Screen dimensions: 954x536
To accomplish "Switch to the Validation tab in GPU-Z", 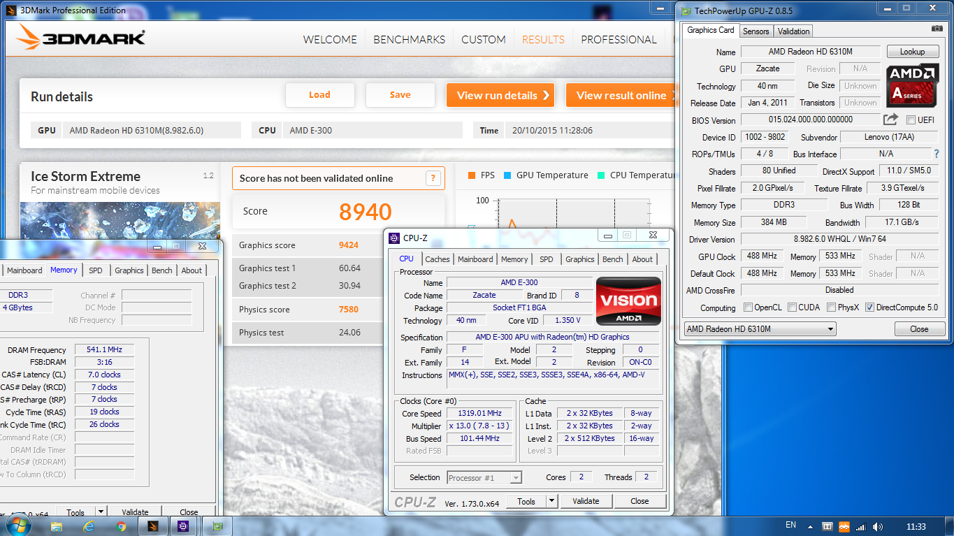I will (x=793, y=31).
